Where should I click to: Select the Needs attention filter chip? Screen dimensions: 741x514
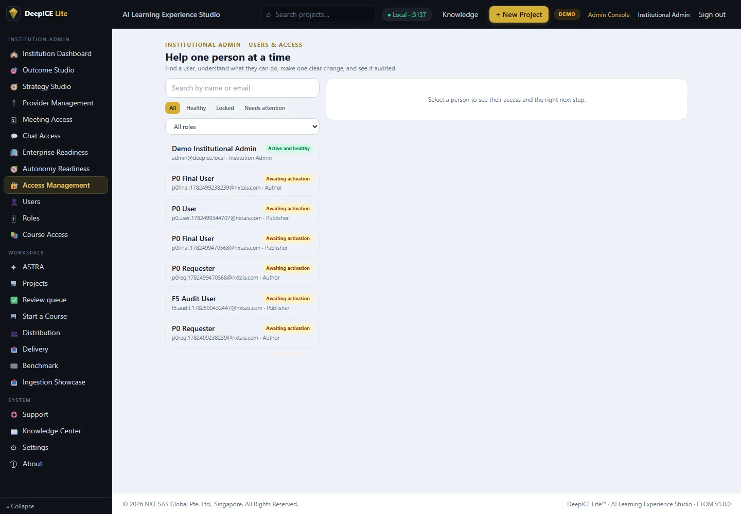(x=264, y=108)
